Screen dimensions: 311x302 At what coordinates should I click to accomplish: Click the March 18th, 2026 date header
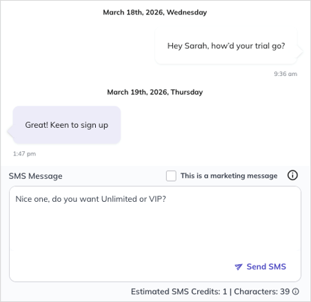155,12
